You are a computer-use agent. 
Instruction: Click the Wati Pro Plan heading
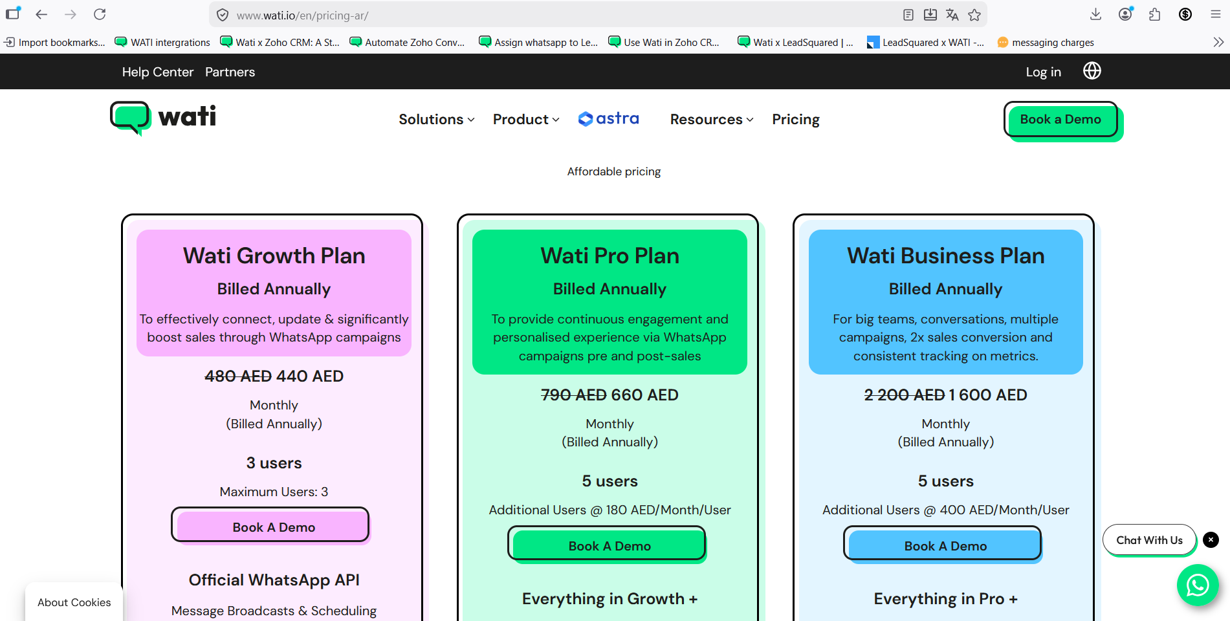pos(610,256)
